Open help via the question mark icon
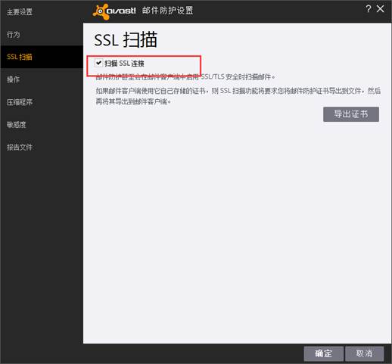Image resolution: width=392 pixels, height=364 pixels. coord(369,9)
